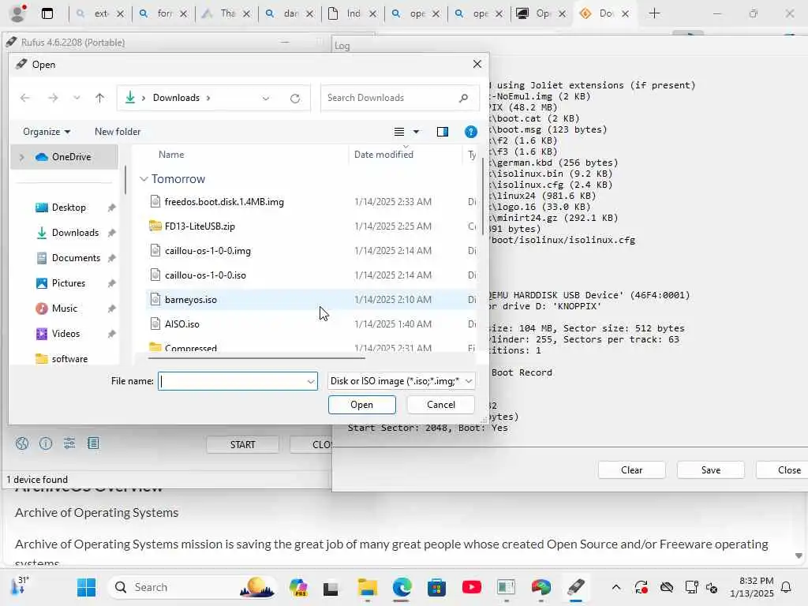Open File Explorer from taskbar
The image size is (808, 606).
pos(368,587)
